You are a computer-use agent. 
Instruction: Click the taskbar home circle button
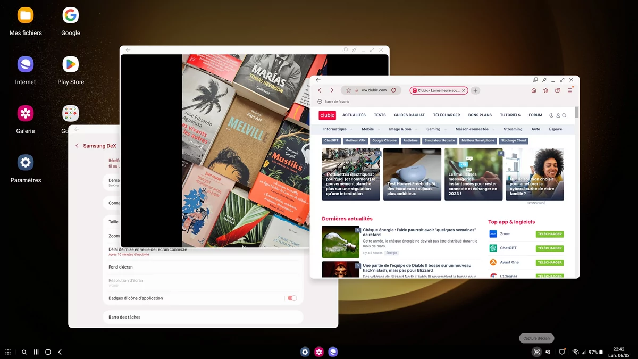pyautogui.click(x=48, y=352)
